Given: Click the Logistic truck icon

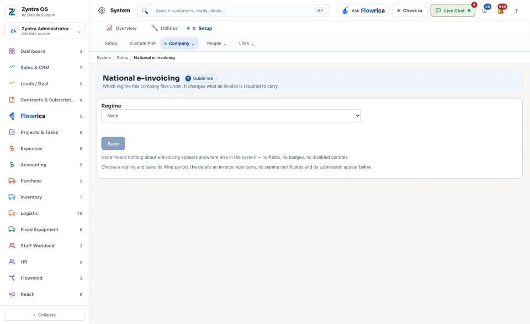Looking at the screenshot, I should click(x=12, y=213).
